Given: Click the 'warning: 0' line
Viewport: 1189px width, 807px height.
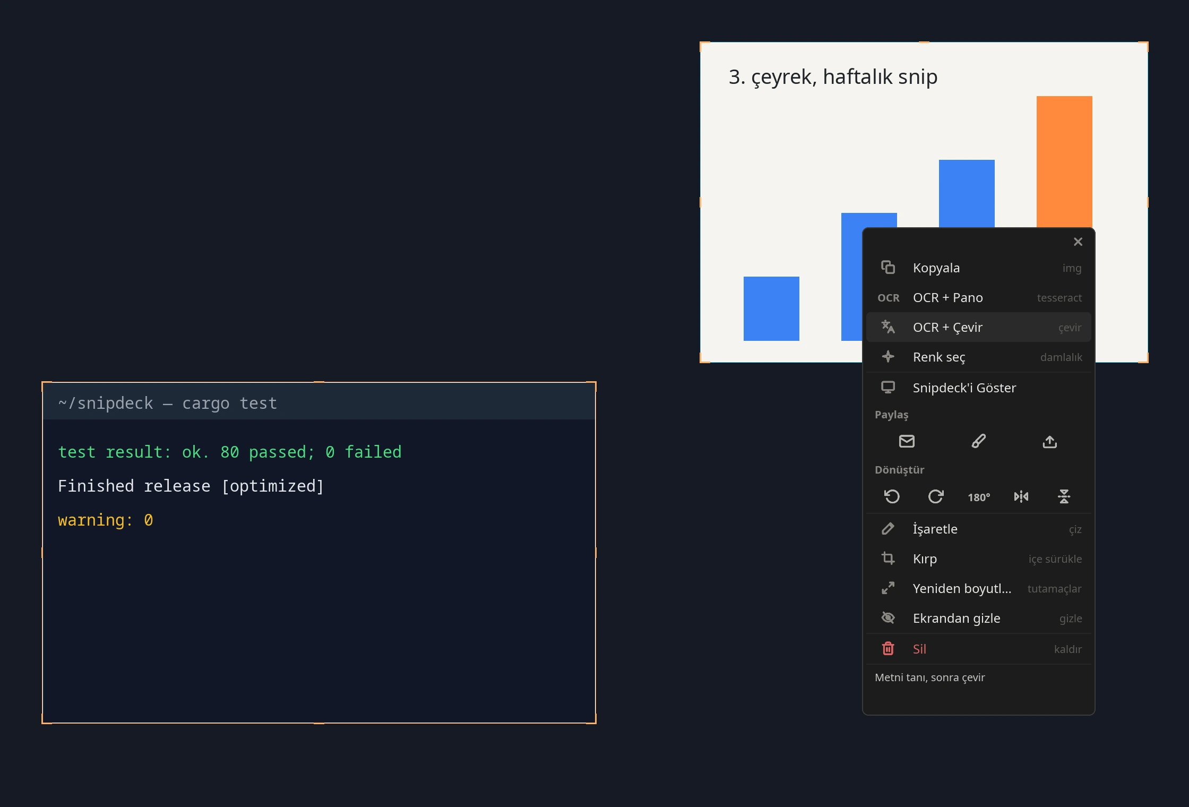Looking at the screenshot, I should [x=106, y=520].
